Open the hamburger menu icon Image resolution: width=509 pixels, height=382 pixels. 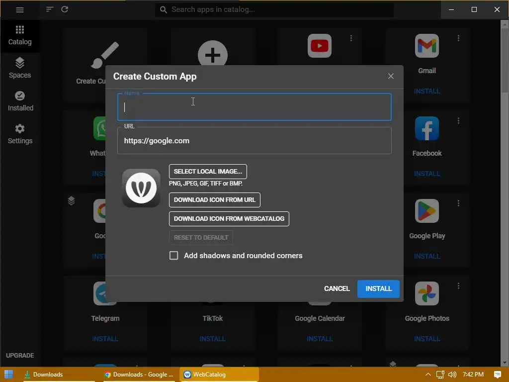[20, 10]
